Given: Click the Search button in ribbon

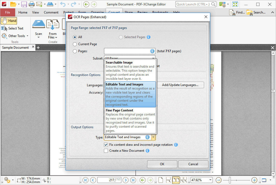Looking at the screenshot, I should click(x=256, y=12).
